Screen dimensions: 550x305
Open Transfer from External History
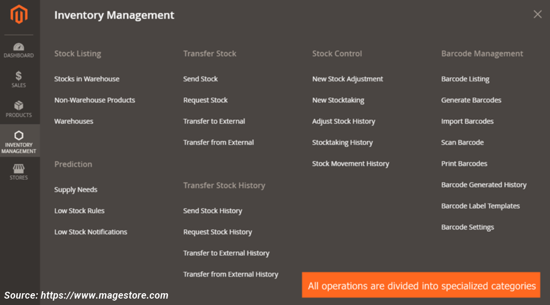(230, 274)
